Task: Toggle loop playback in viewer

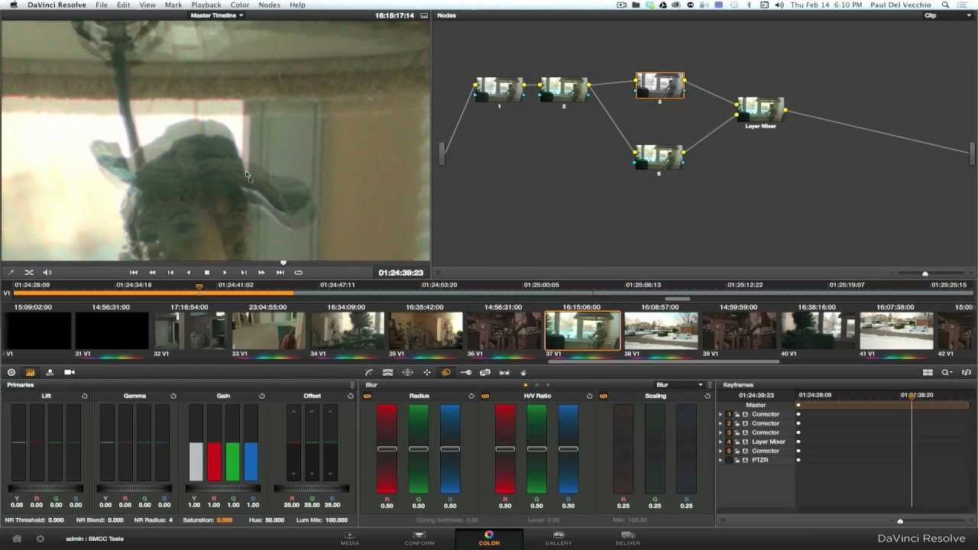Action: [298, 272]
